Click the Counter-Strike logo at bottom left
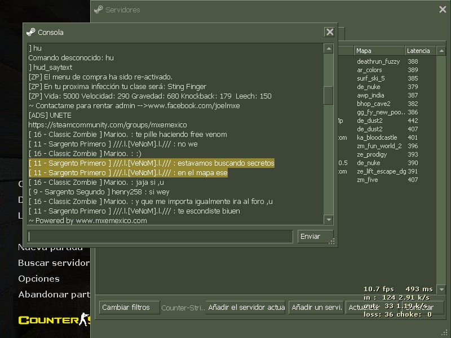Image resolution: width=451 pixels, height=338 pixels. pos(54,320)
